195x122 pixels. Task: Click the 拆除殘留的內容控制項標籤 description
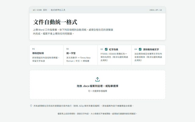[x=46, y=59]
